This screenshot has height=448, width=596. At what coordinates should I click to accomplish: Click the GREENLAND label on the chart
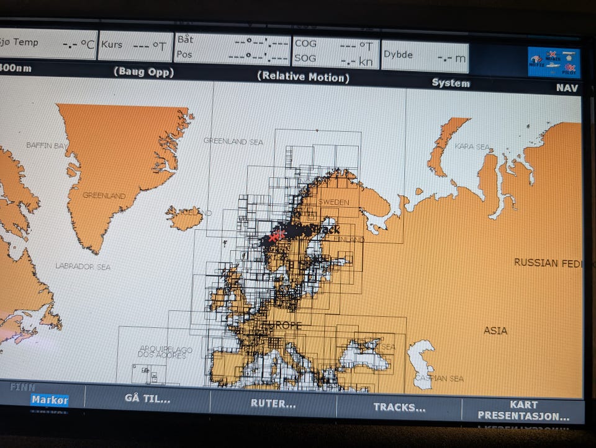(x=104, y=196)
